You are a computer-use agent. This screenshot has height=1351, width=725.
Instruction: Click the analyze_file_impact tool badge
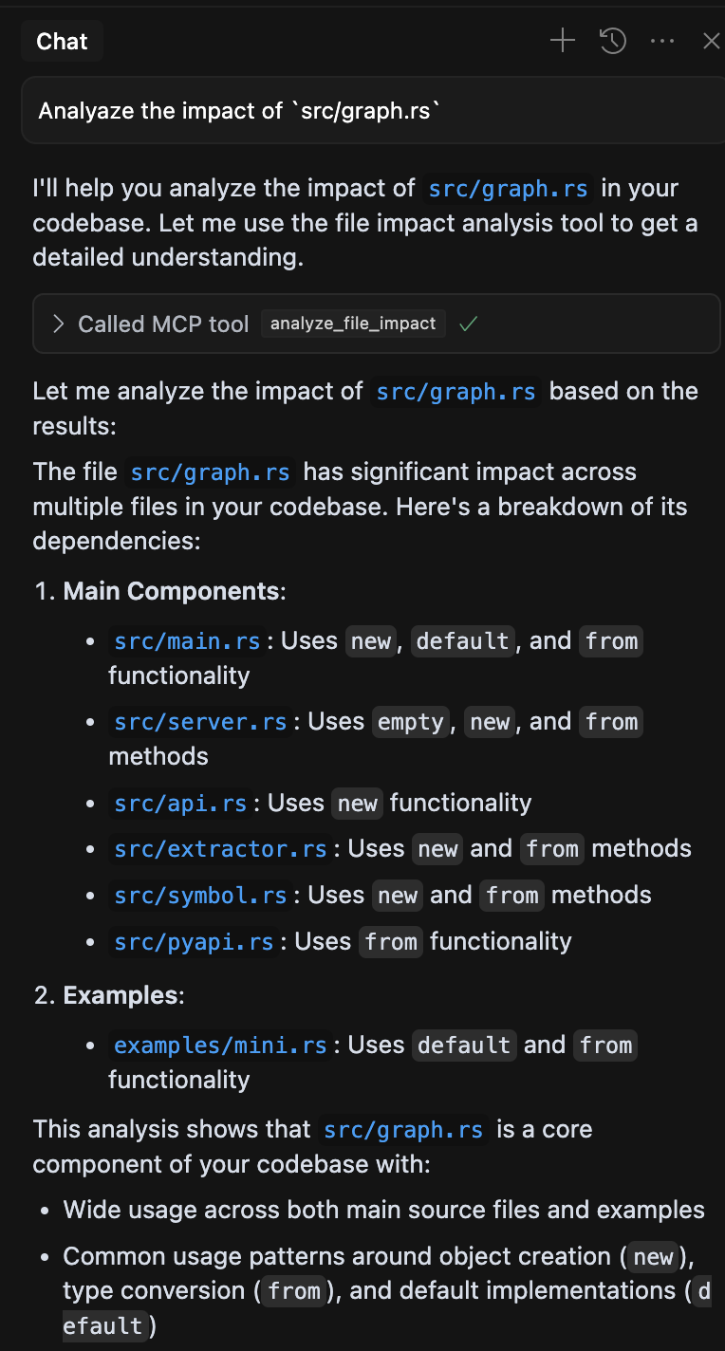[353, 324]
